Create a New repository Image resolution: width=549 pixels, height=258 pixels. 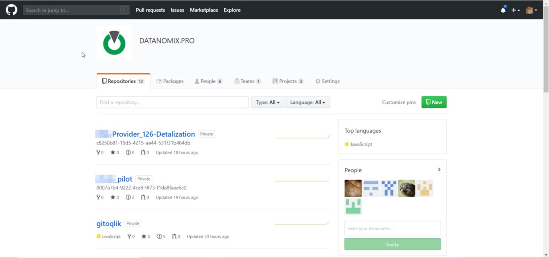[434, 102]
